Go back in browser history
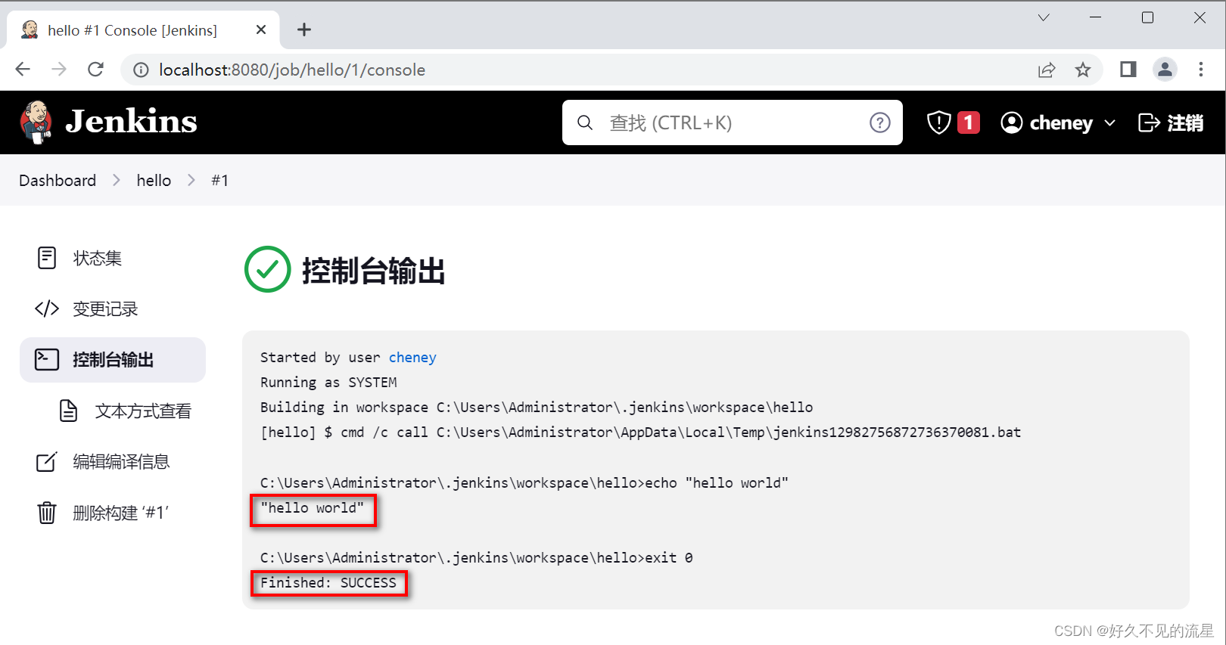This screenshot has height=645, width=1226. click(x=23, y=70)
